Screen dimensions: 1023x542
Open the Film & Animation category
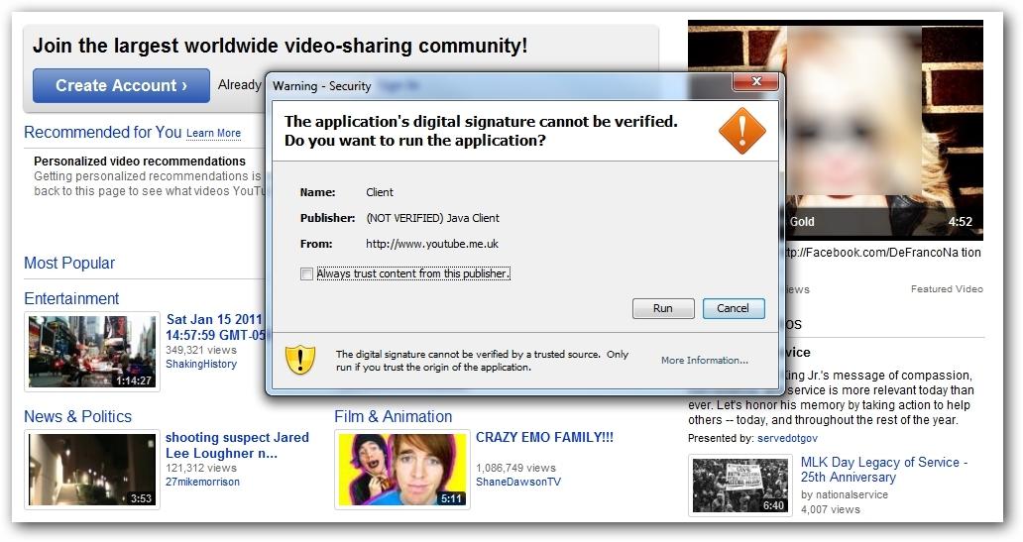click(x=393, y=417)
